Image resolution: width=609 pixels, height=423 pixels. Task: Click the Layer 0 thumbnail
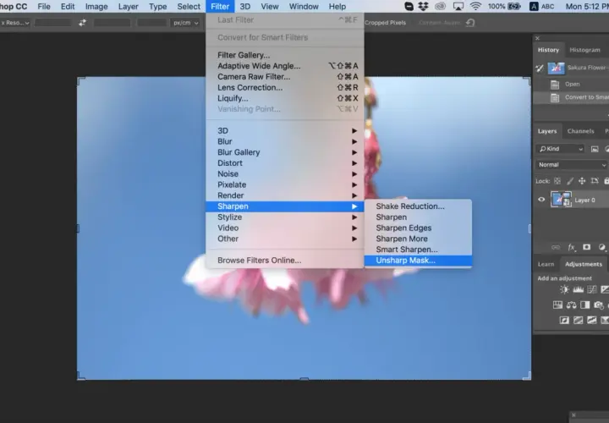pyautogui.click(x=561, y=200)
